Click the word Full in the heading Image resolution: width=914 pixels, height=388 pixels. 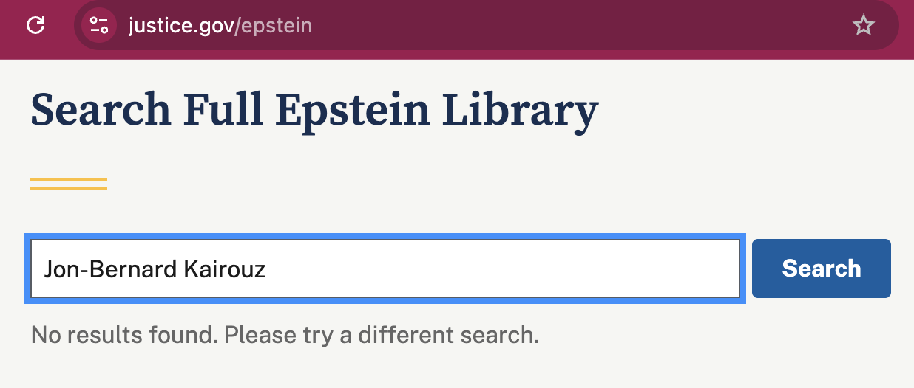[x=223, y=111]
